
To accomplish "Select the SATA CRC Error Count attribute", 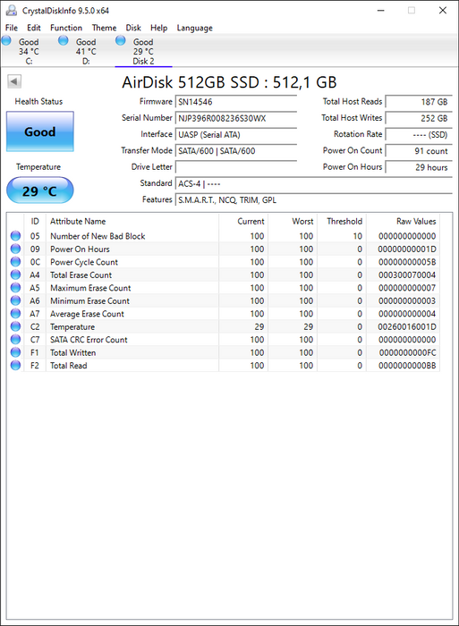I will pos(89,340).
